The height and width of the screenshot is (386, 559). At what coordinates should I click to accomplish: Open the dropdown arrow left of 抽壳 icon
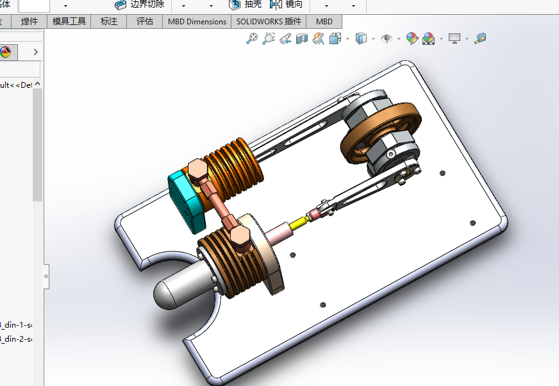211,6
